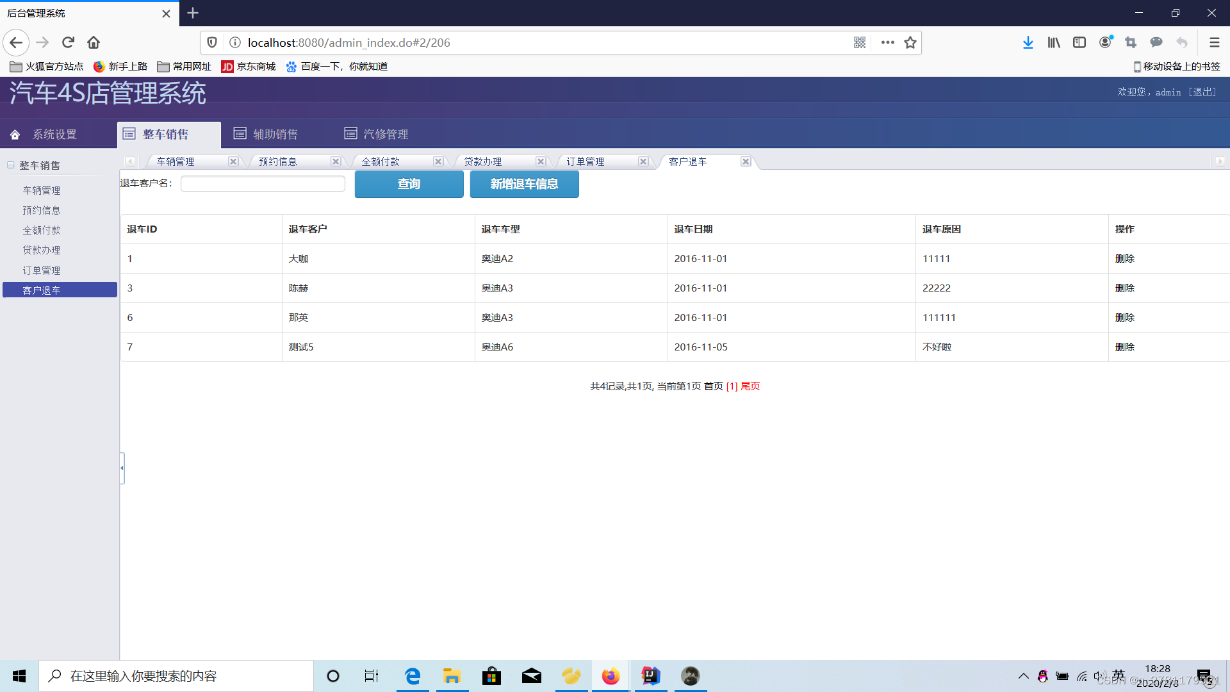Click the tracking protection shield icon

212,42
